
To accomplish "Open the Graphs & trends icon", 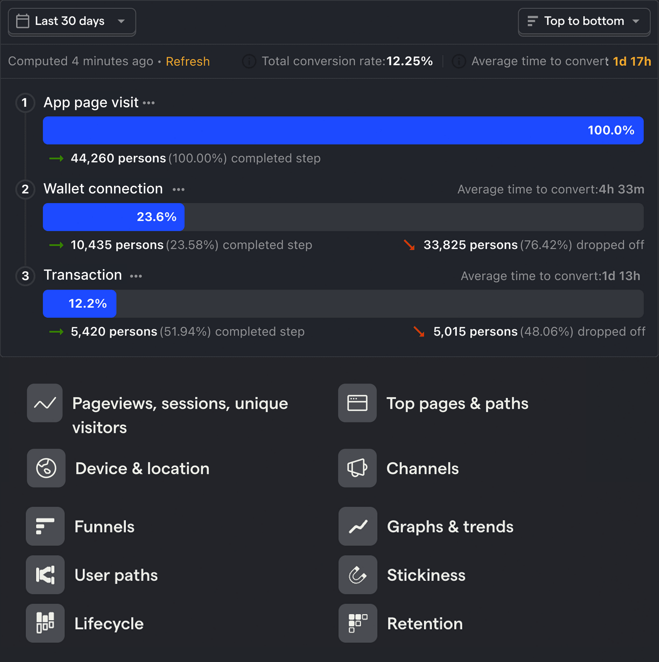I will (357, 526).
